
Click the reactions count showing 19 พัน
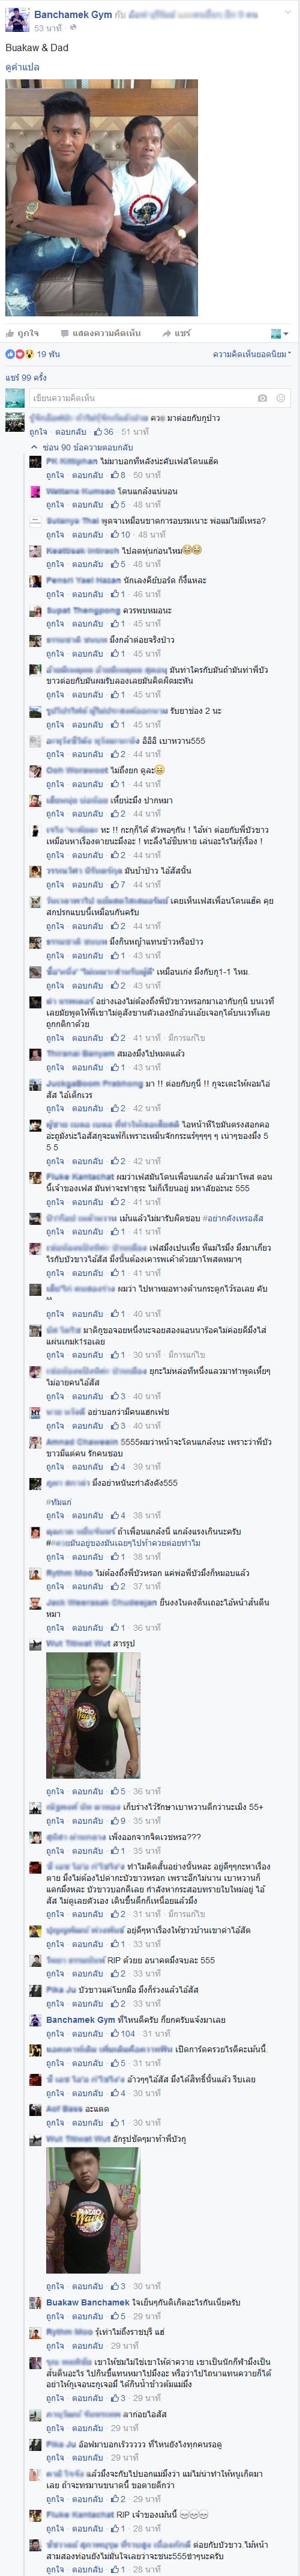point(33,354)
